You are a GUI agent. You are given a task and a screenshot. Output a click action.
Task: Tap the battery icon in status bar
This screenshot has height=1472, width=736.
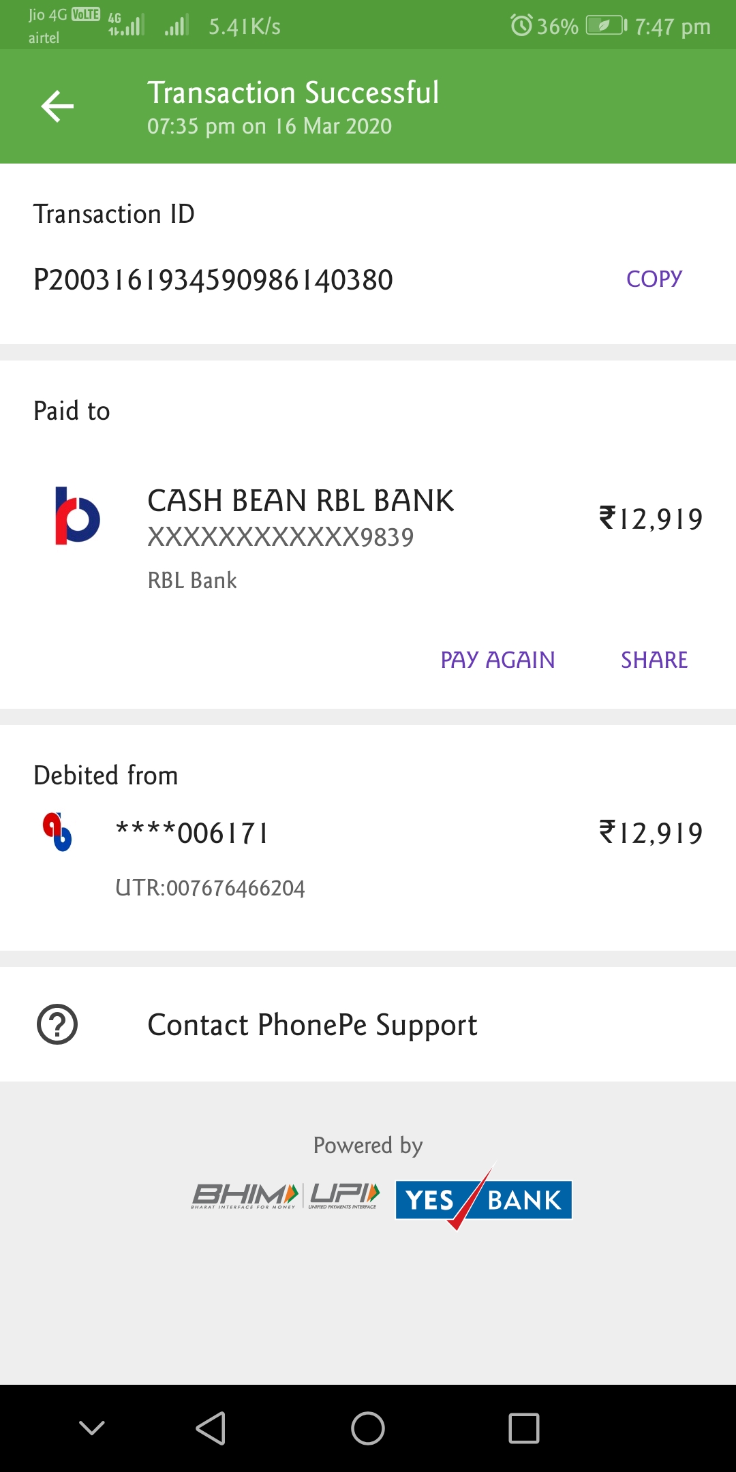click(606, 26)
